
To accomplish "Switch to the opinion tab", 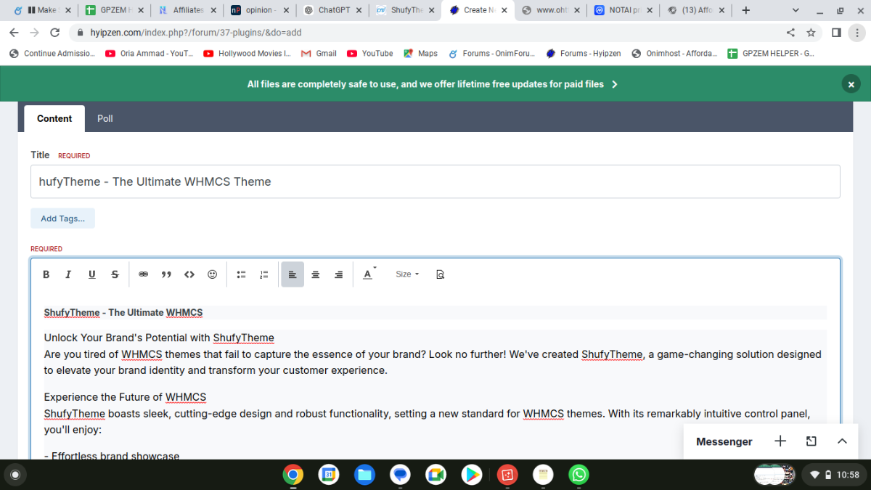I will pos(260,10).
